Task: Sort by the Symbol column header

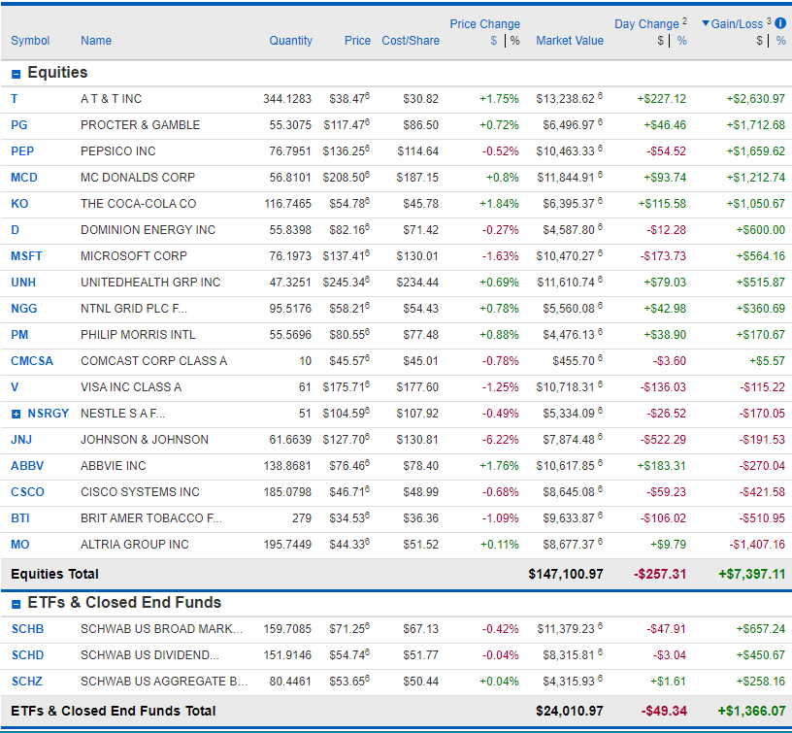Action: tap(30, 41)
